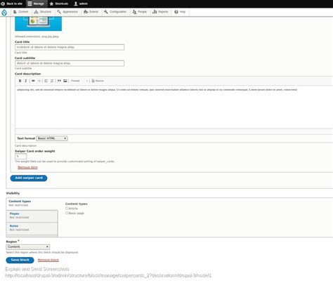
Task: Click into the Card subtitle field
Action: 70,63
